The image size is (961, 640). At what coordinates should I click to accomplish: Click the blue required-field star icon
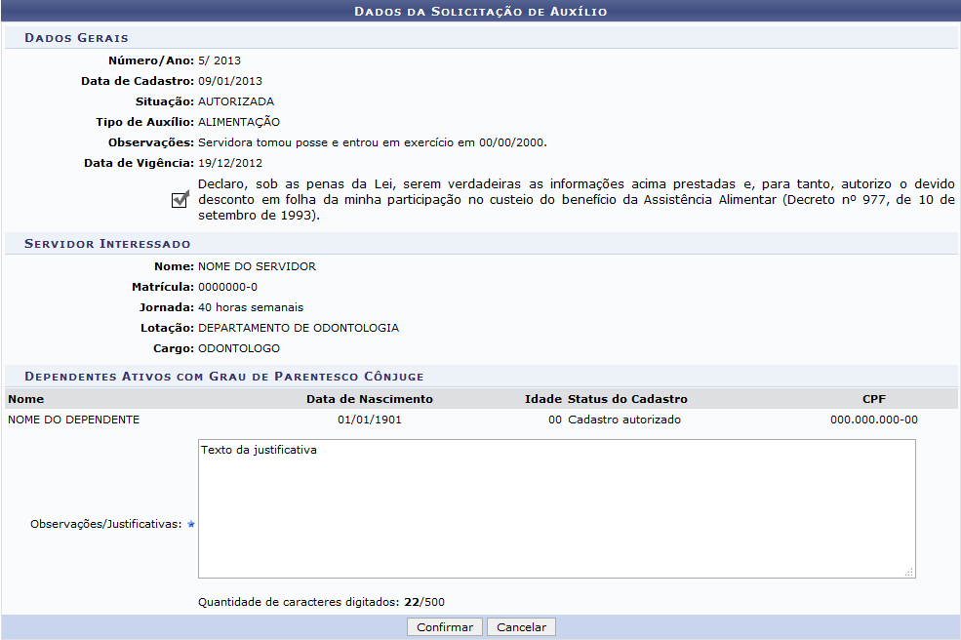(191, 525)
